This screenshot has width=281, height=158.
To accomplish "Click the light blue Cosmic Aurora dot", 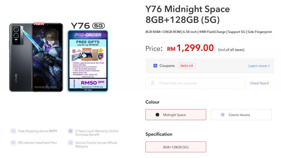I will pos(223,115).
